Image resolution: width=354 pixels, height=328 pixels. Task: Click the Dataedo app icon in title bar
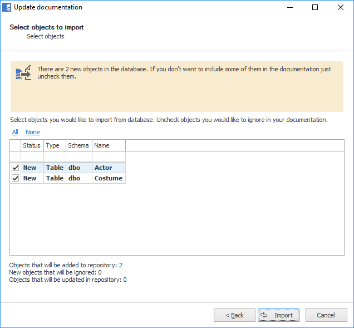pyautogui.click(x=7, y=8)
